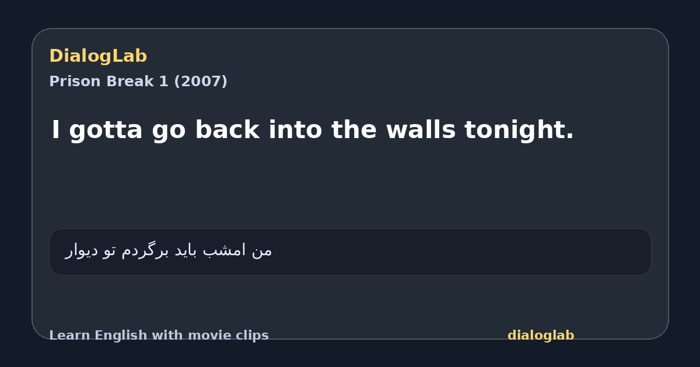Select the Persian word 'من'
The image size is (700, 367).
[261, 251]
